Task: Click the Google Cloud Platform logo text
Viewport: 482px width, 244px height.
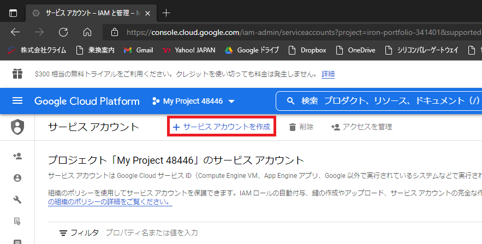Action: tap(87, 101)
